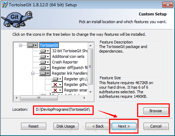The height and width of the screenshot is (136, 175).
Task: Click the feature tree scroll down arrow
Action: pyautogui.click(x=90, y=92)
